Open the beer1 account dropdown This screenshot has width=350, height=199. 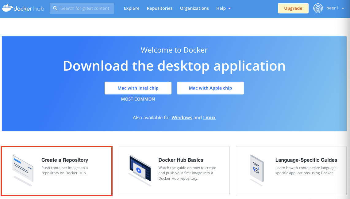pyautogui.click(x=335, y=8)
